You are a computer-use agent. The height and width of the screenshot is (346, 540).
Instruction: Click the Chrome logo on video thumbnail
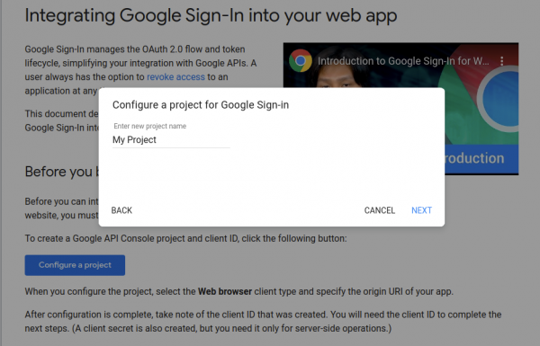301,60
